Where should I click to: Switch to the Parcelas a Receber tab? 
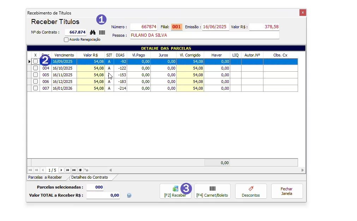45,177
